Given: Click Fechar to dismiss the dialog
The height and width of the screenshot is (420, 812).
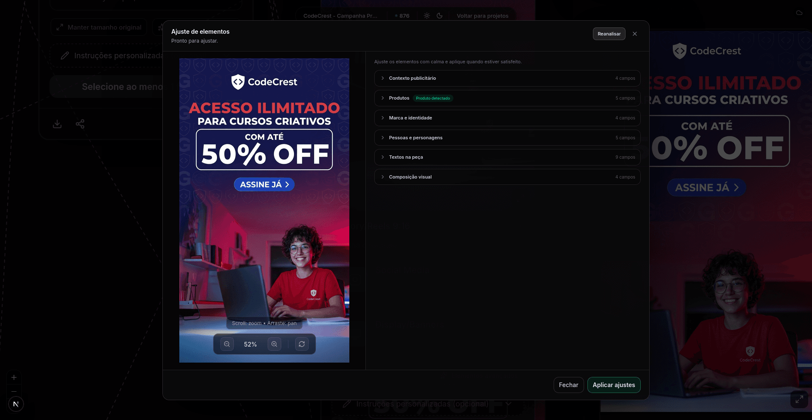Looking at the screenshot, I should tap(568, 385).
